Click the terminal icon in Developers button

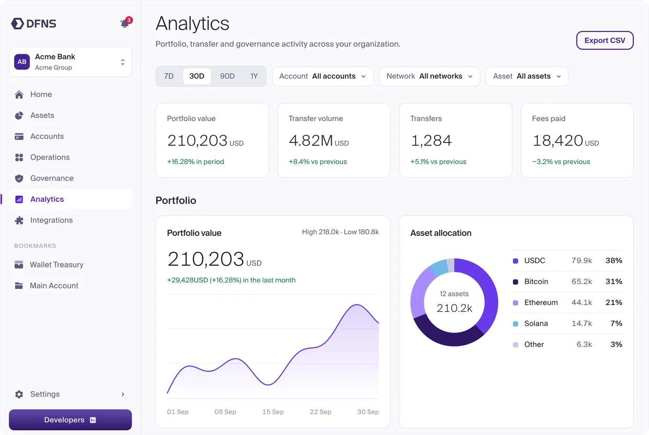pyautogui.click(x=93, y=420)
